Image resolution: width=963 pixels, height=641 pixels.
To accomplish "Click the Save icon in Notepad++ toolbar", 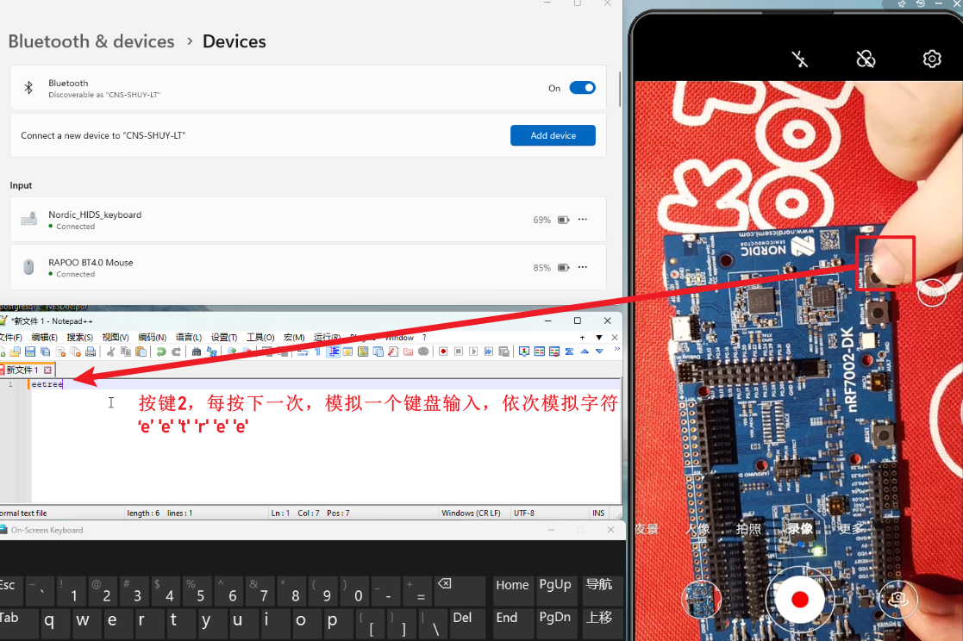I will pos(30,352).
